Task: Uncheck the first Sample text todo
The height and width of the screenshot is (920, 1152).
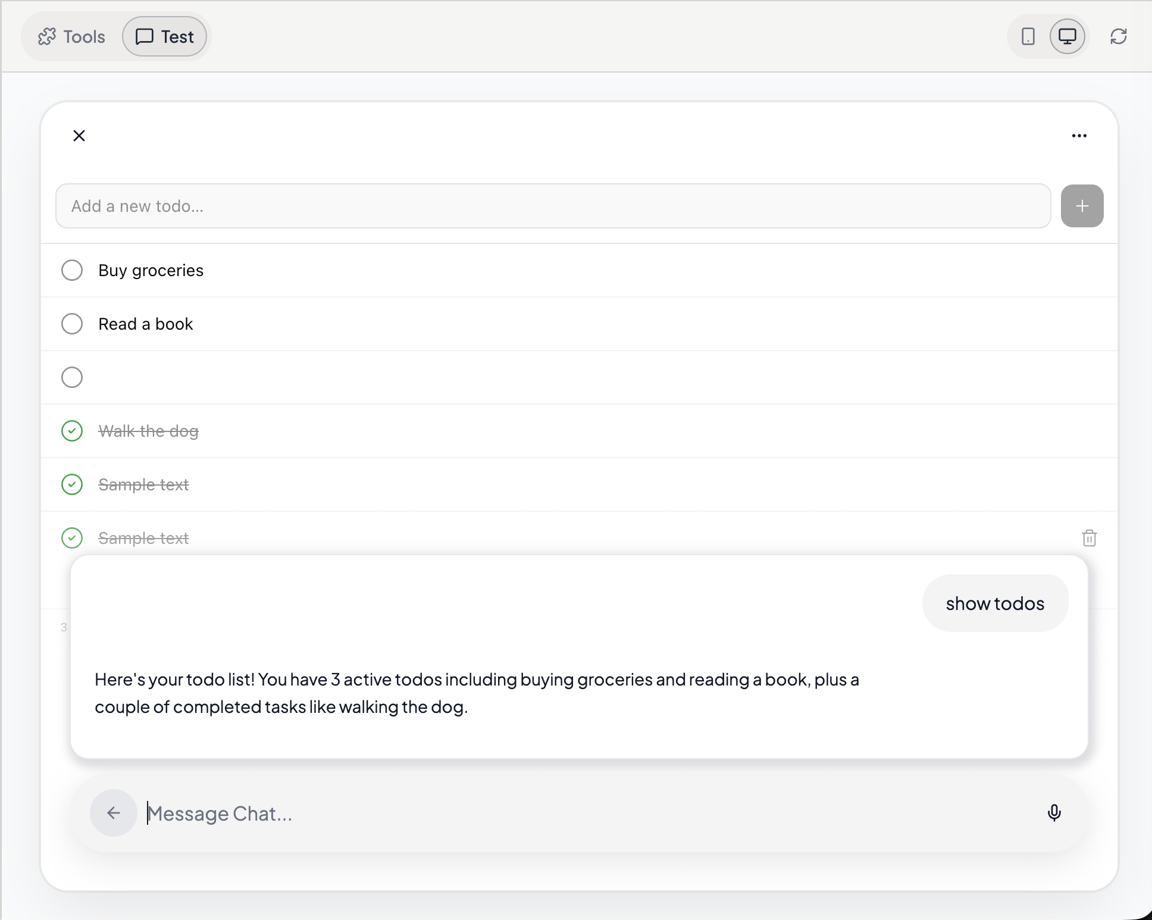Action: click(72, 484)
